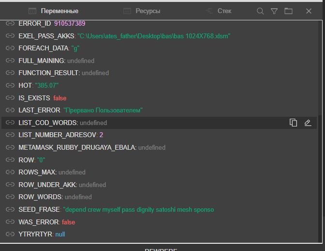Switch to the Стек tab
The image size is (325, 251).
point(218,11)
